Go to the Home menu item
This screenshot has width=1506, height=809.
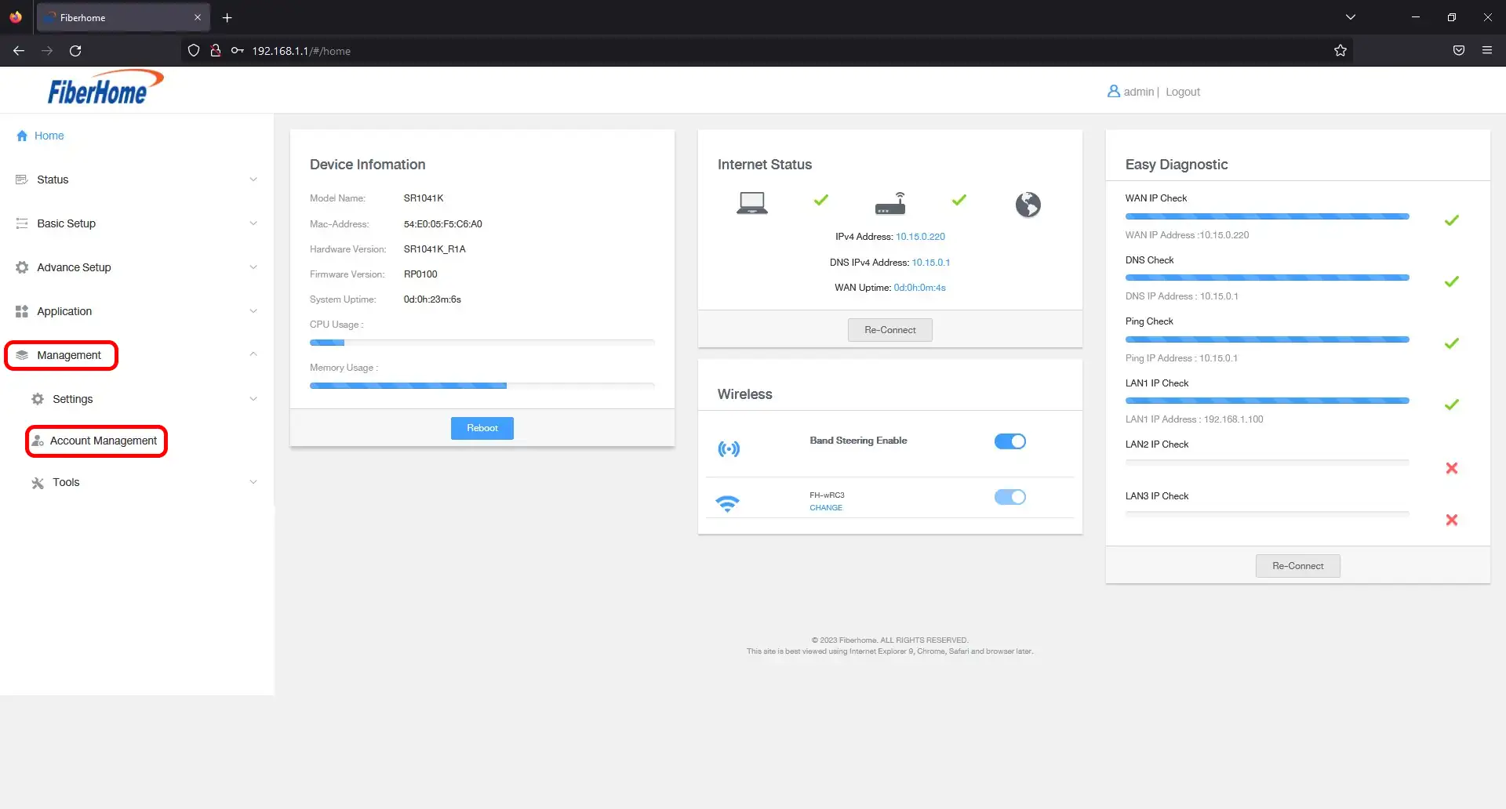[49, 136]
